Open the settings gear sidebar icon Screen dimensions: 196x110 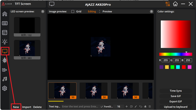coord(5,88)
